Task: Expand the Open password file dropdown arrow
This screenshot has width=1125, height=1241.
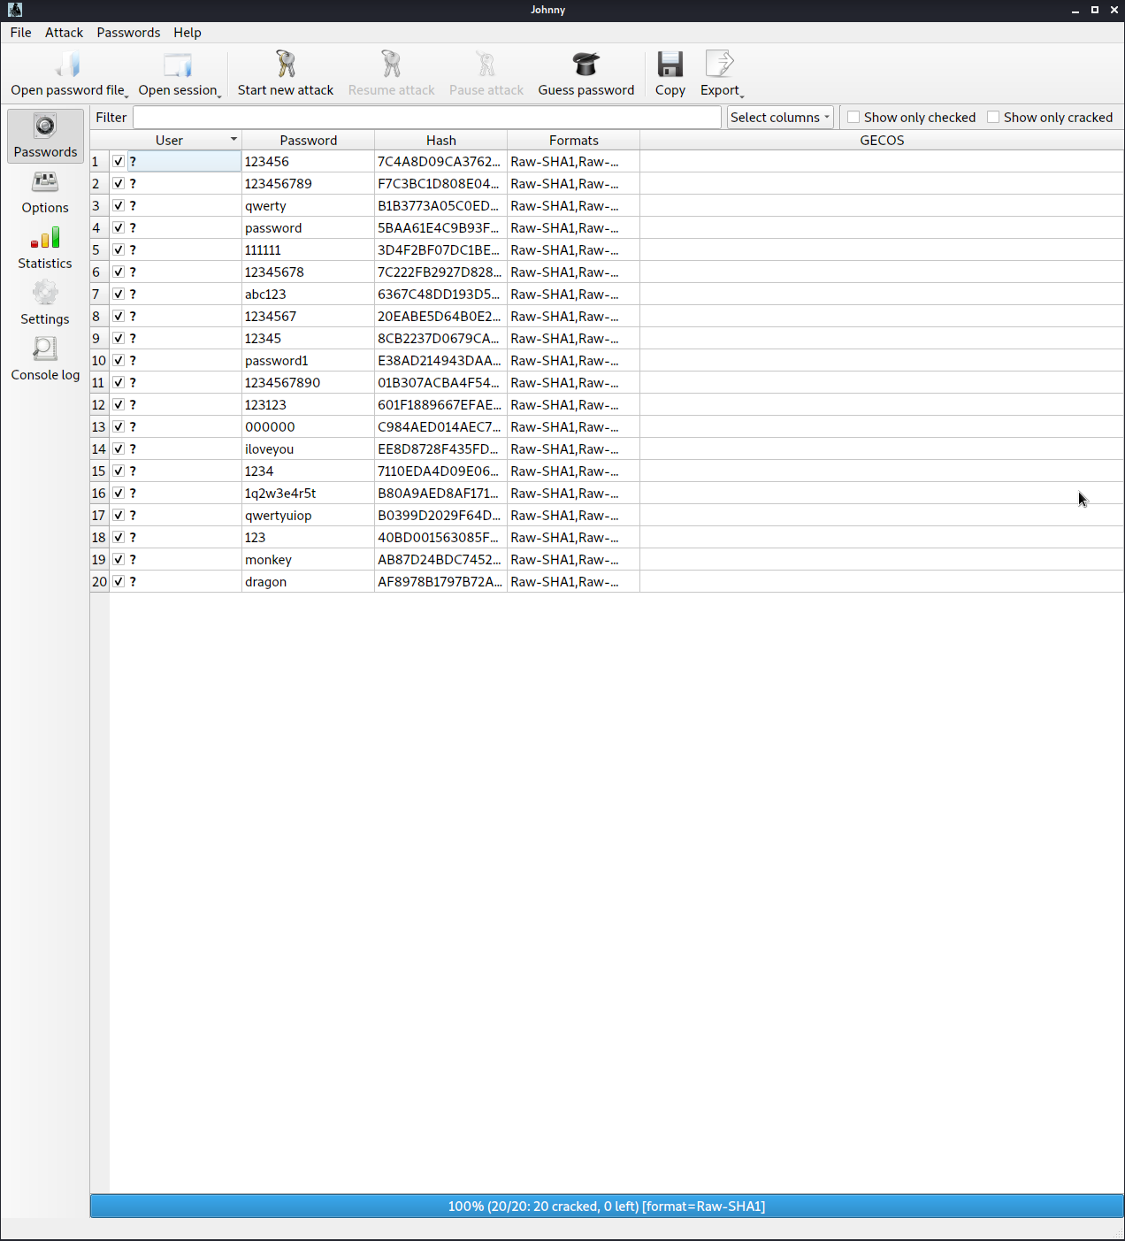Action: click(x=126, y=96)
